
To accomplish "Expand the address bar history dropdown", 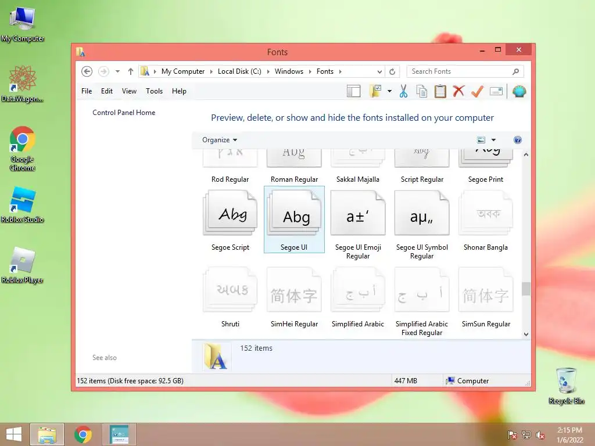I will pos(379,71).
